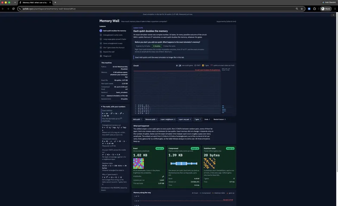The width and height of the screenshot is (338, 206).
Task: Click the Ask Gemini button
Action: pos(329,2)
